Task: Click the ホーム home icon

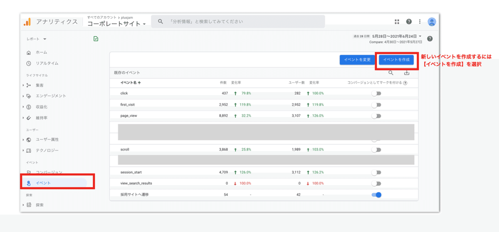Action: 29,53
